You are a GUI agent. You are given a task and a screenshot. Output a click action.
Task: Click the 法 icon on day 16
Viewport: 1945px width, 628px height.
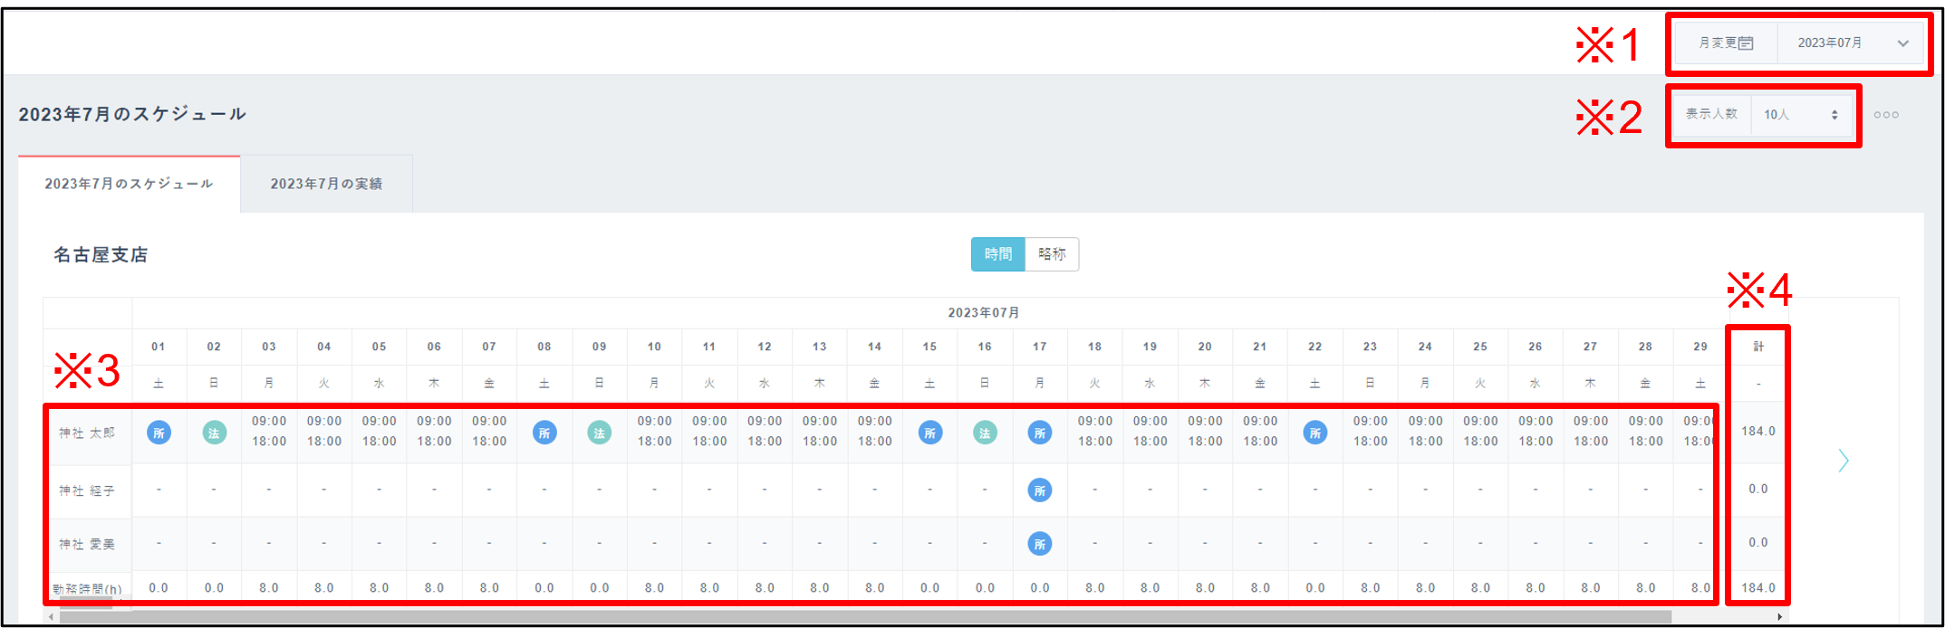[x=985, y=433]
